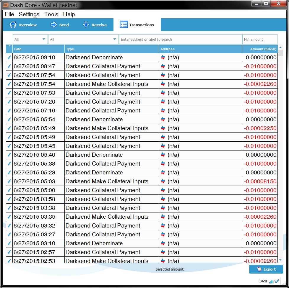Click confirmation checkmark for 09:10 transaction
The width and height of the screenshot is (289, 288).
click(x=9, y=58)
